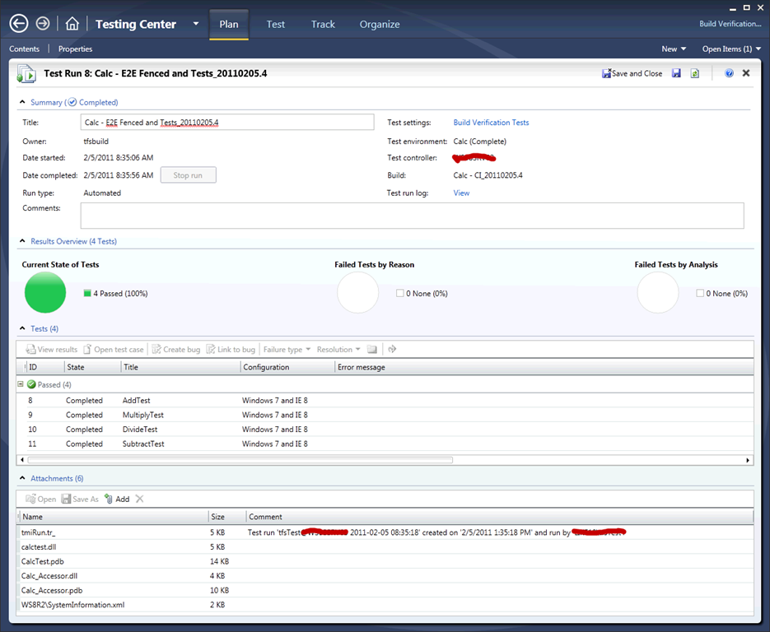Add an attachment using the Add button

116,499
